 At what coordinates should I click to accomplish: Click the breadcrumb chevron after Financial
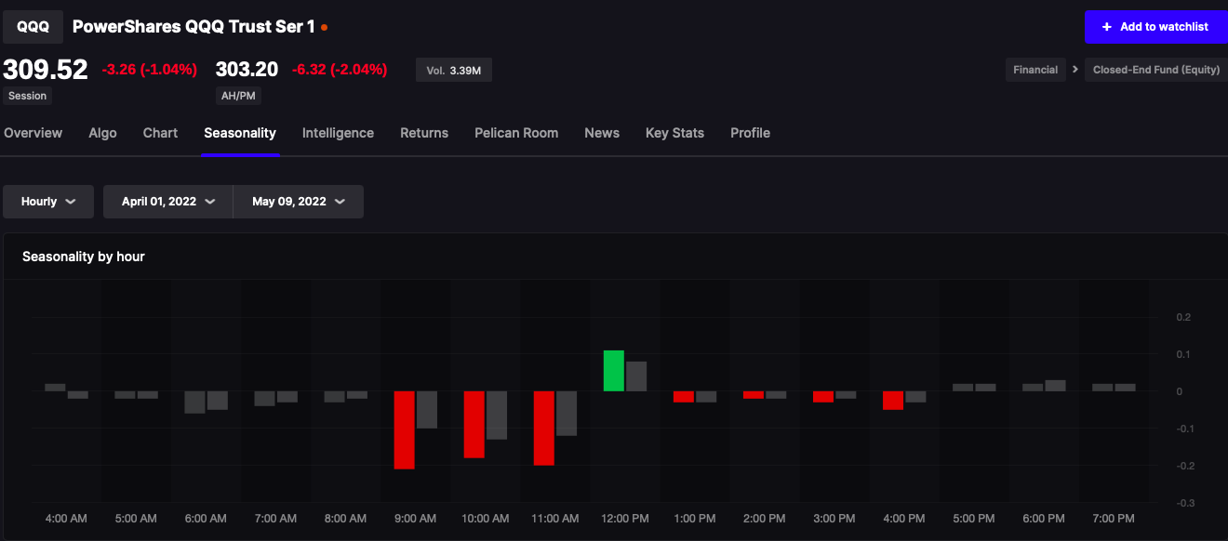pyautogui.click(x=1075, y=70)
